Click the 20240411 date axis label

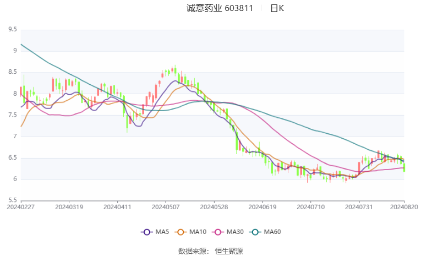point(117,207)
